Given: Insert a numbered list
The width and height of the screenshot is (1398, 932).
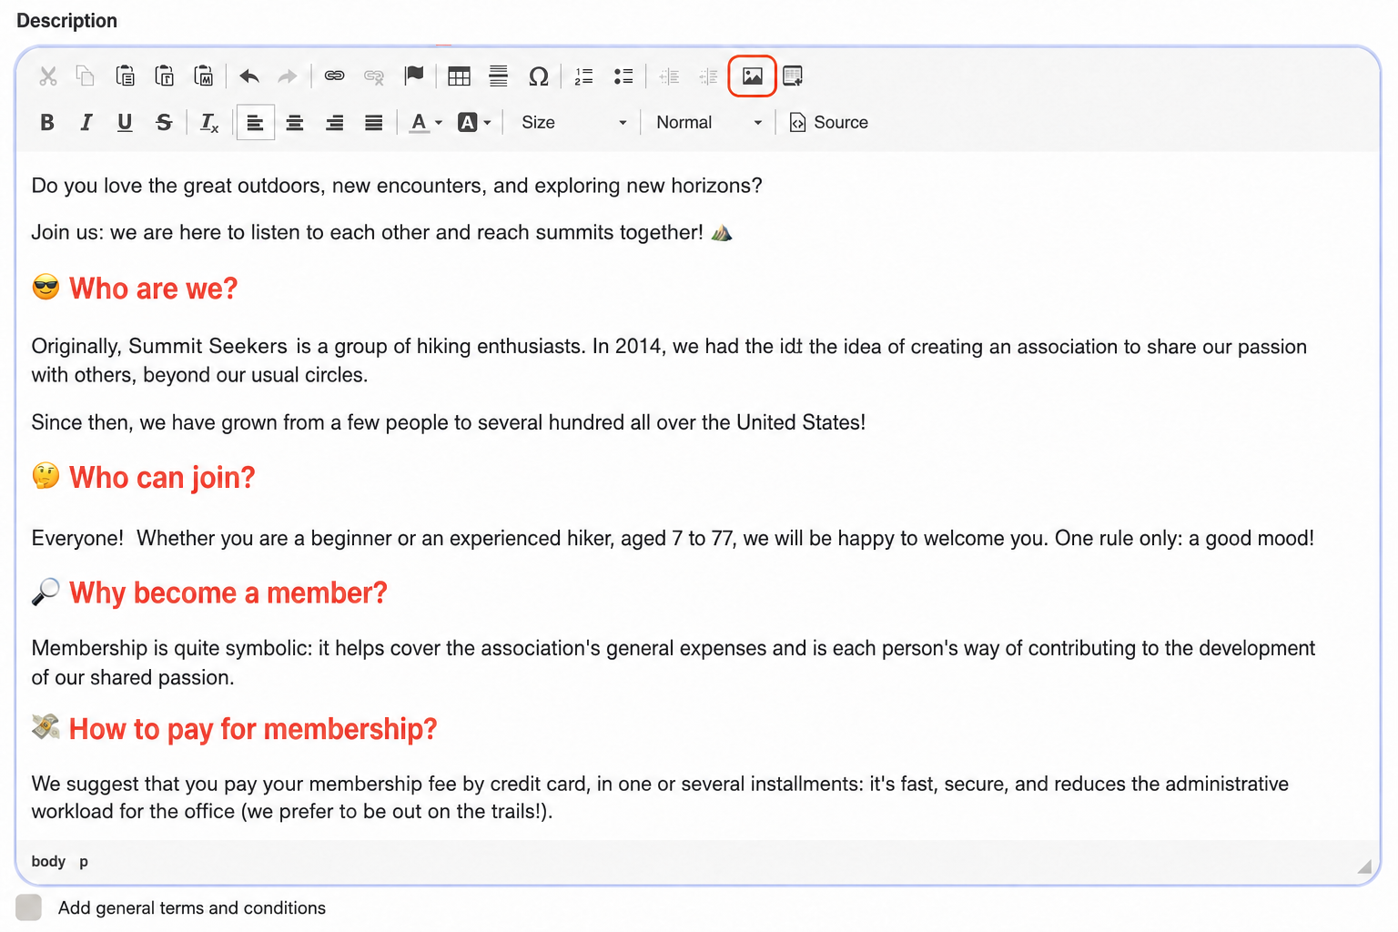Looking at the screenshot, I should [583, 76].
